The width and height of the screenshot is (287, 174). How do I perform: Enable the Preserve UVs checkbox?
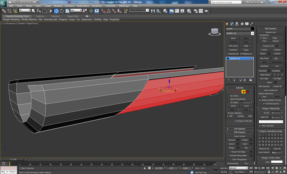[261, 46]
